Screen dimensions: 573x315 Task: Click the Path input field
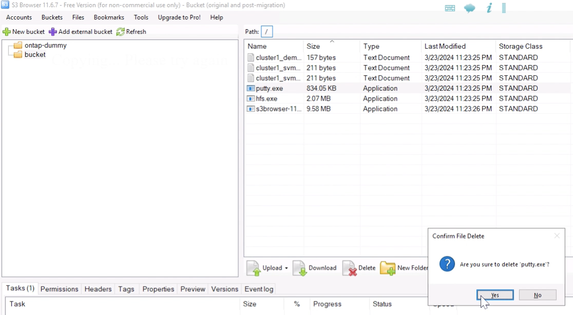pyautogui.click(x=267, y=31)
